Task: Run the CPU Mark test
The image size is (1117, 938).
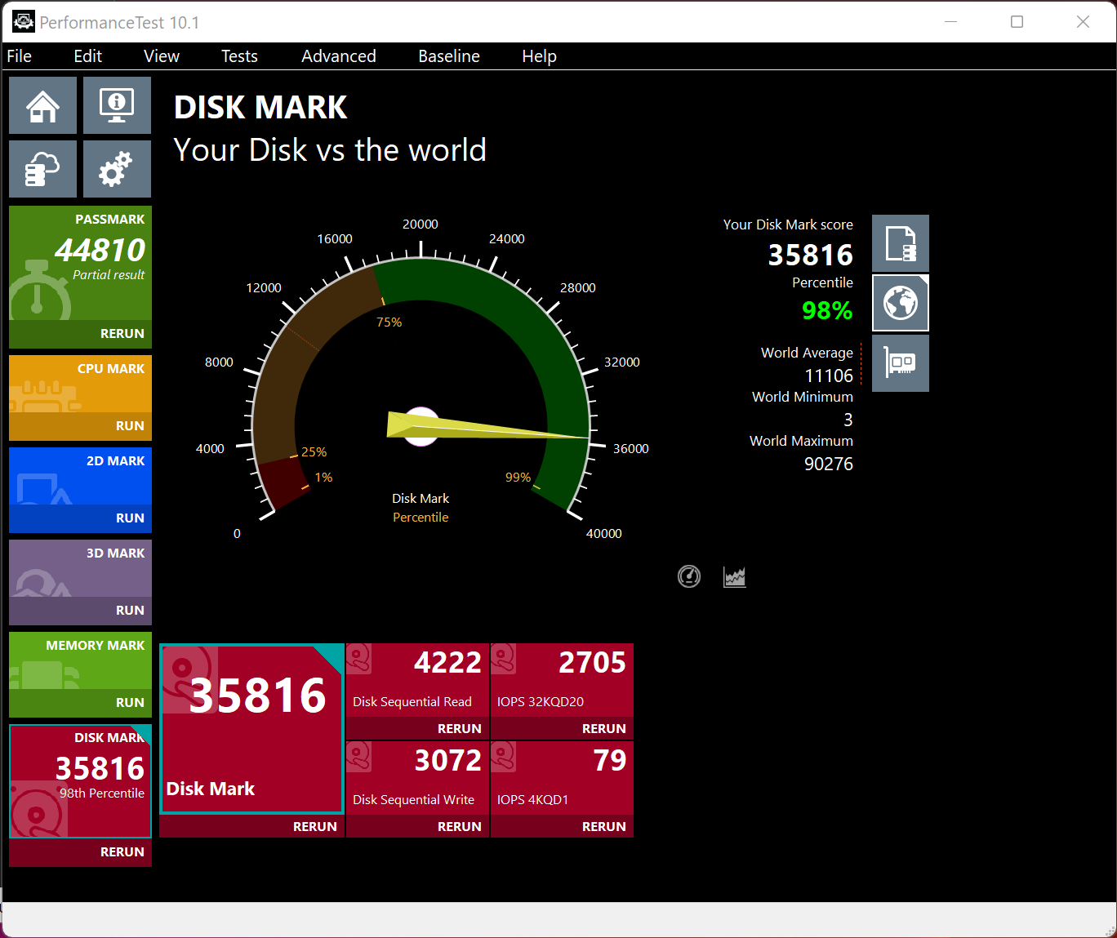Action: point(129,426)
